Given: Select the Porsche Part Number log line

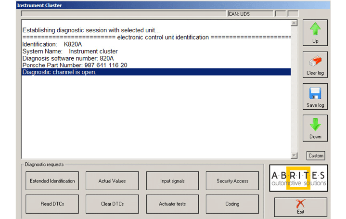Looking at the screenshot, I should (75, 65).
